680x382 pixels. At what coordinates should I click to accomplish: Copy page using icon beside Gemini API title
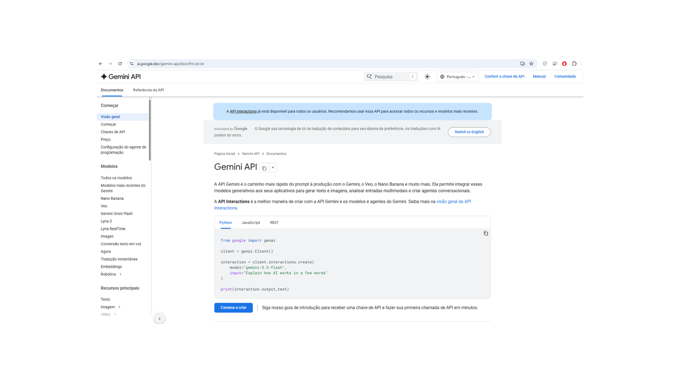(264, 168)
